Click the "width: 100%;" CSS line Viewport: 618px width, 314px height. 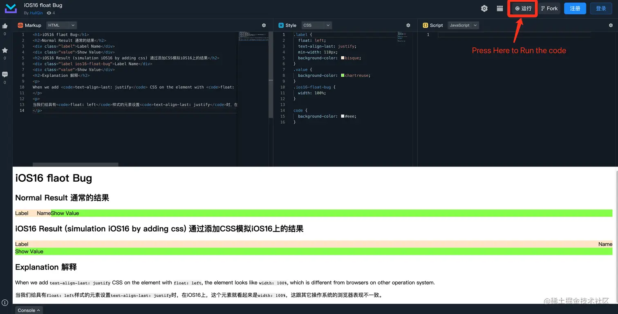click(x=312, y=93)
